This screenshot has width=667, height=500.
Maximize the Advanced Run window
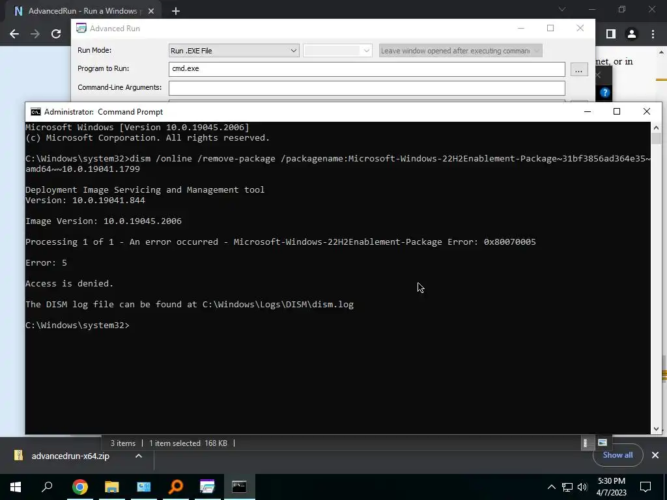(x=550, y=28)
